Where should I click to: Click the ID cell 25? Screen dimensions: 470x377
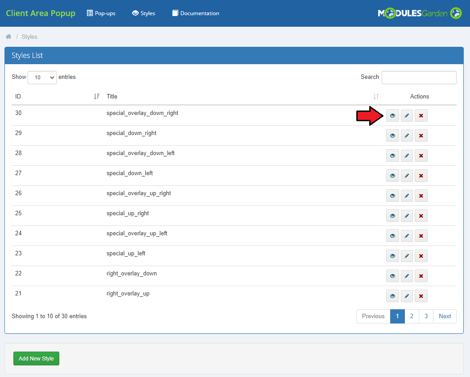tap(18, 213)
